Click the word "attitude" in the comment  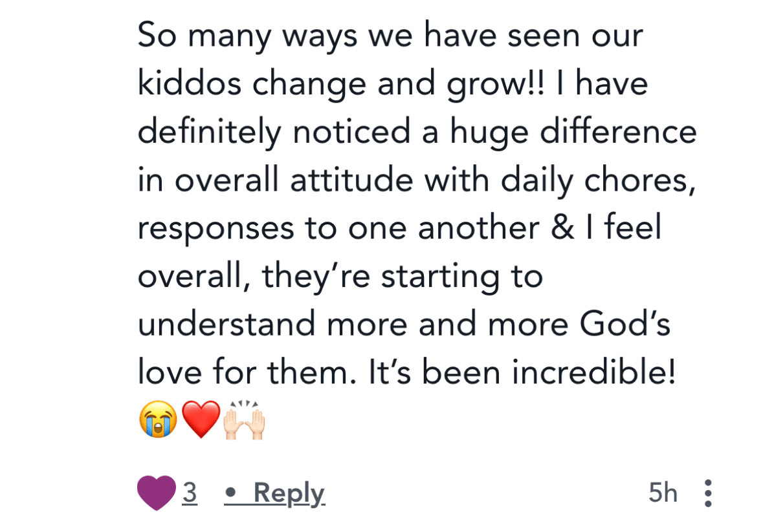[351, 182]
